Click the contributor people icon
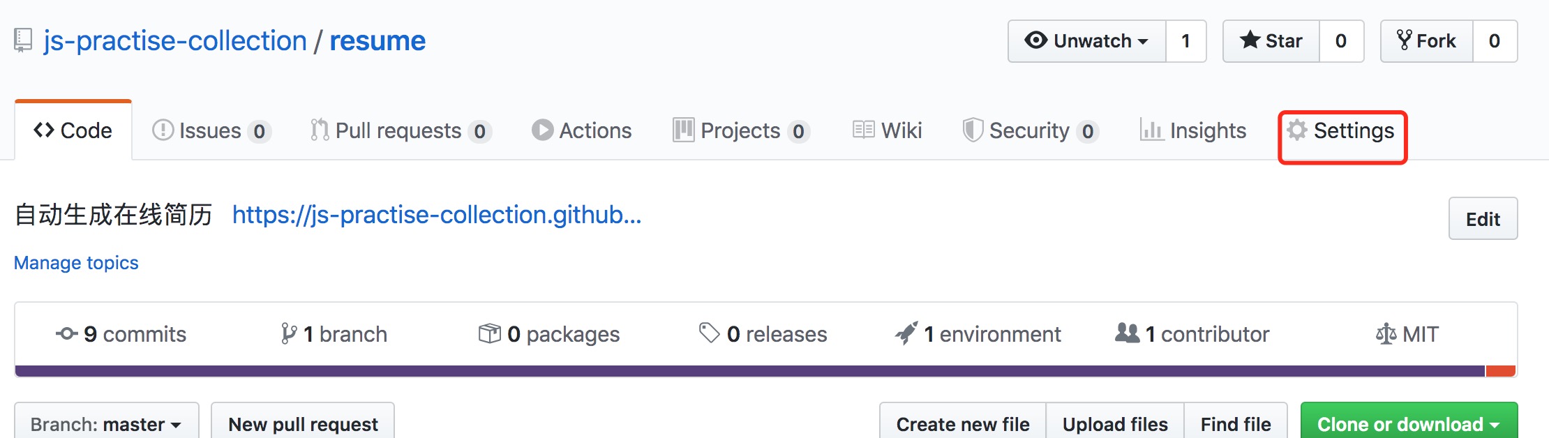This screenshot has width=1549, height=438. 1128,333
